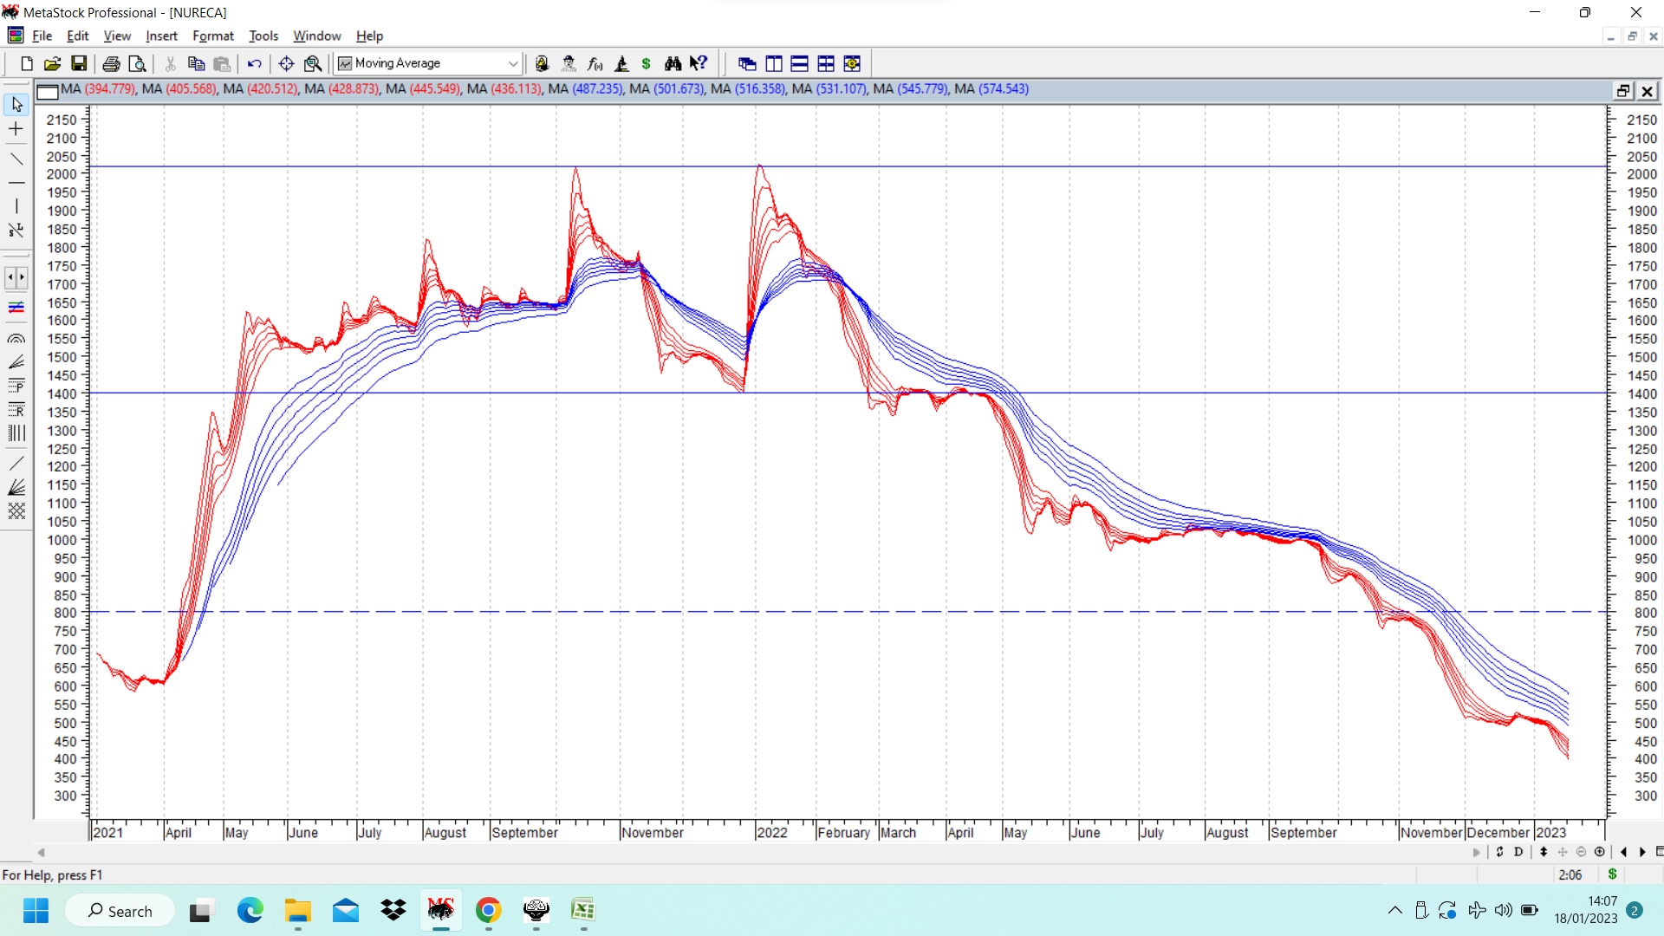Toggle the arrow pointer selection mode
Viewport: 1664px width, 936px height.
tap(16, 104)
